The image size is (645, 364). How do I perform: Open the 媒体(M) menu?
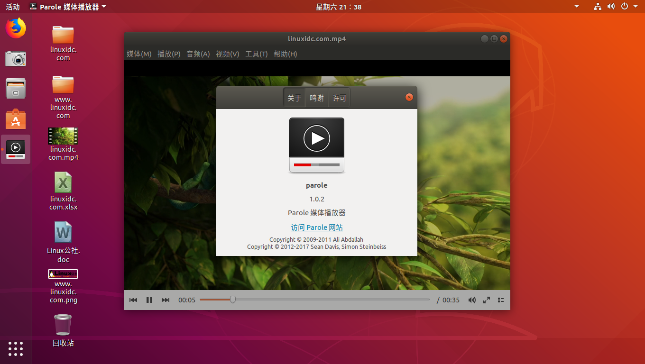(139, 54)
